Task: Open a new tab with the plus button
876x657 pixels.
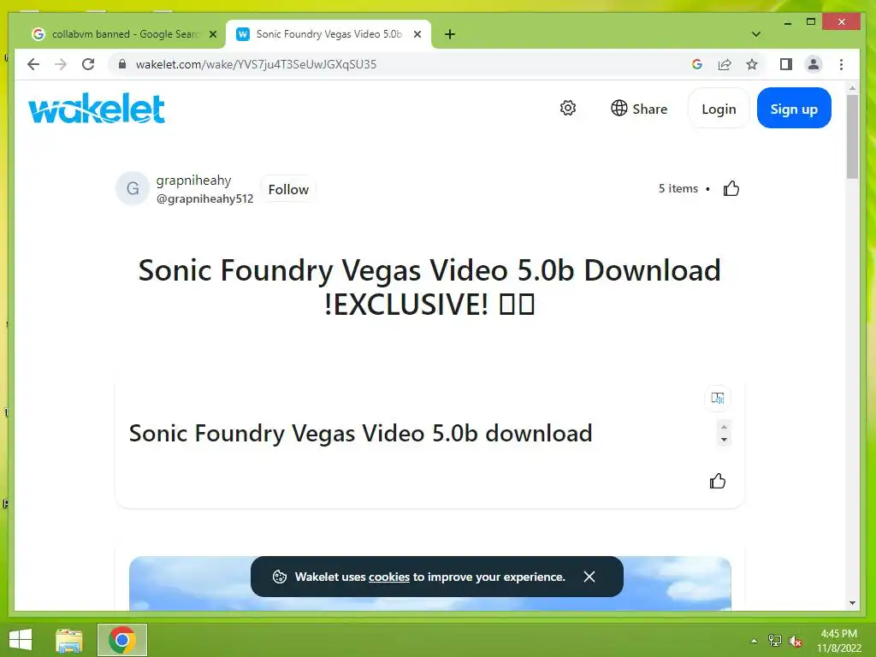Action: [x=450, y=34]
